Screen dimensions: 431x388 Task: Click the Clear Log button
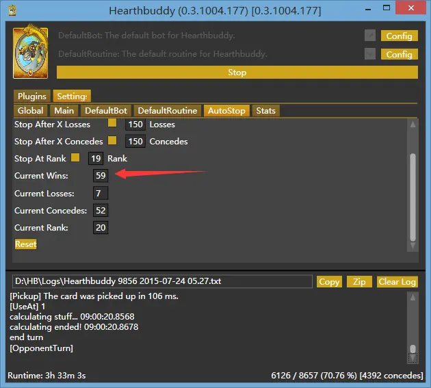click(x=397, y=281)
